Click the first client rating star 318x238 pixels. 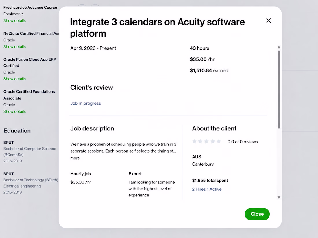[194, 141]
